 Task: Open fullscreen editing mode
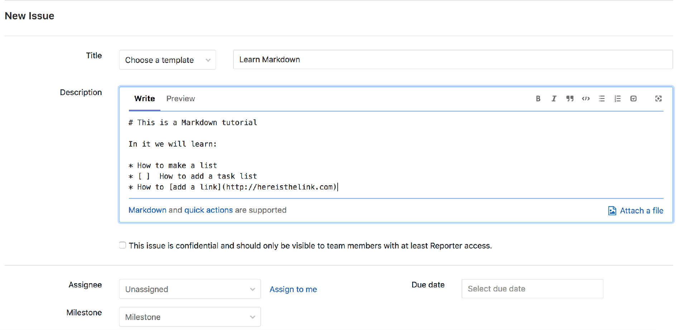click(659, 98)
